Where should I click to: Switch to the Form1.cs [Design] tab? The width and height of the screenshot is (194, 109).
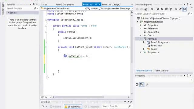point(112,5)
